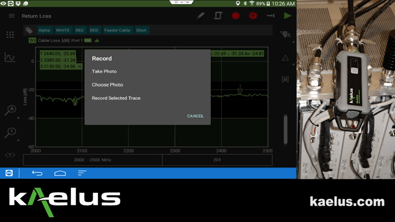Tap the pencil edit icon
395x222 pixels.
[x=201, y=16]
